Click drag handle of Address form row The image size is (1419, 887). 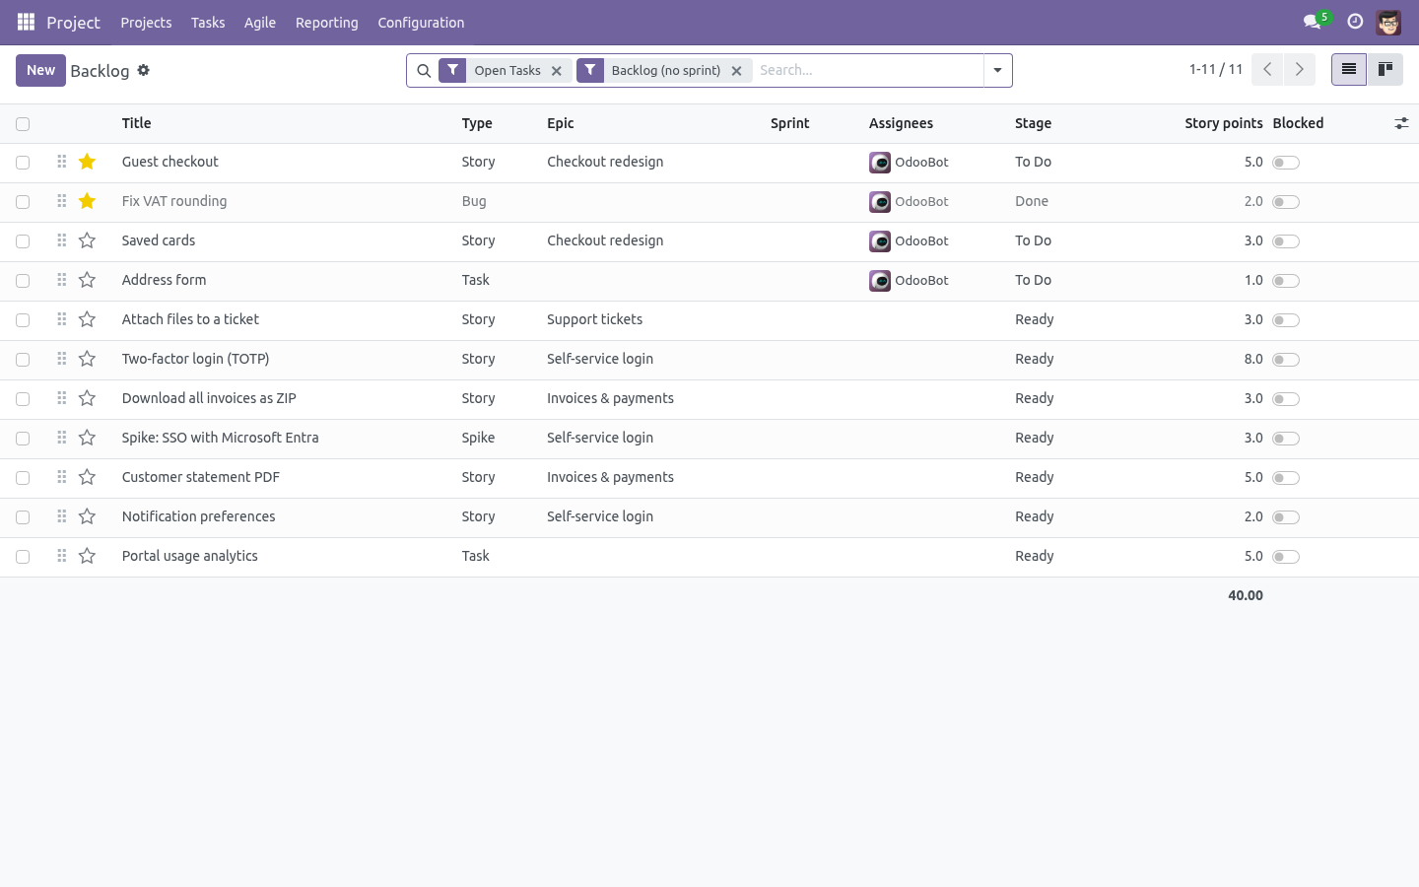tap(61, 280)
